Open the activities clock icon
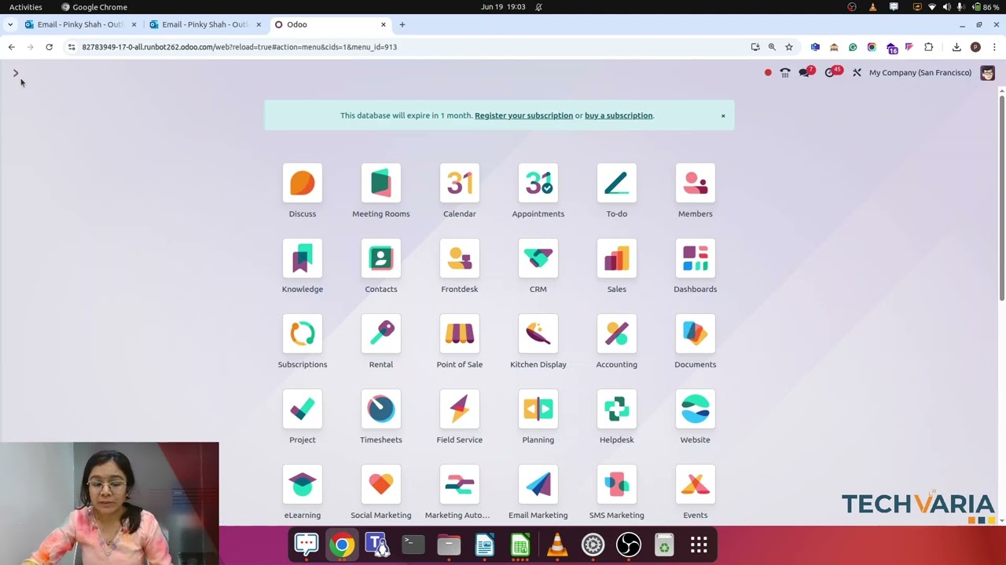The height and width of the screenshot is (565, 1006). coord(832,72)
